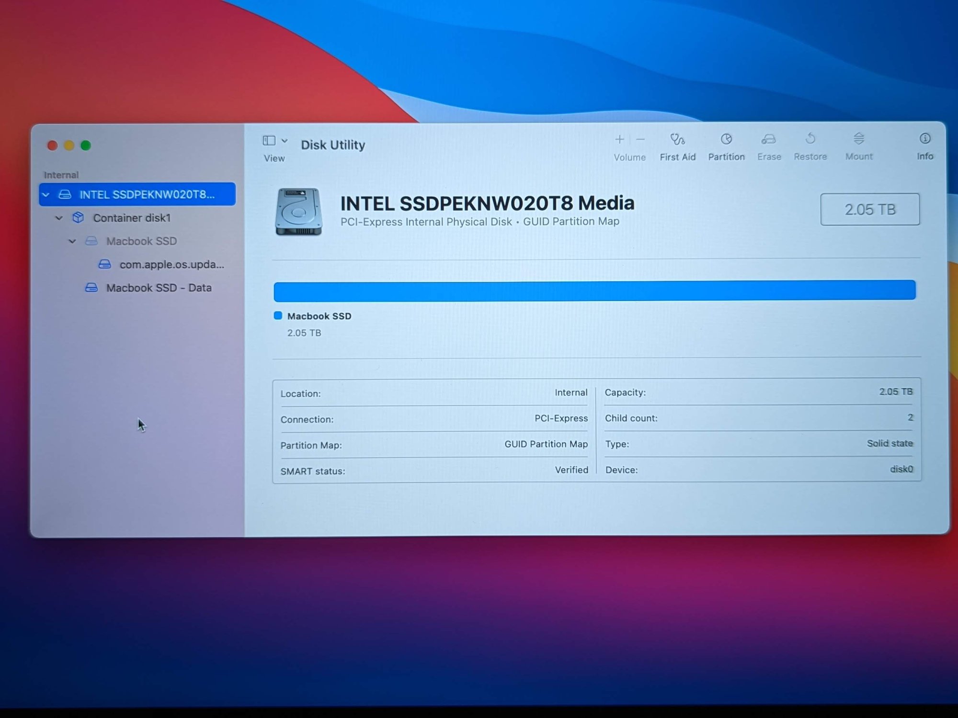The image size is (958, 718).
Task: Open the Partition tool
Action: pos(726,139)
